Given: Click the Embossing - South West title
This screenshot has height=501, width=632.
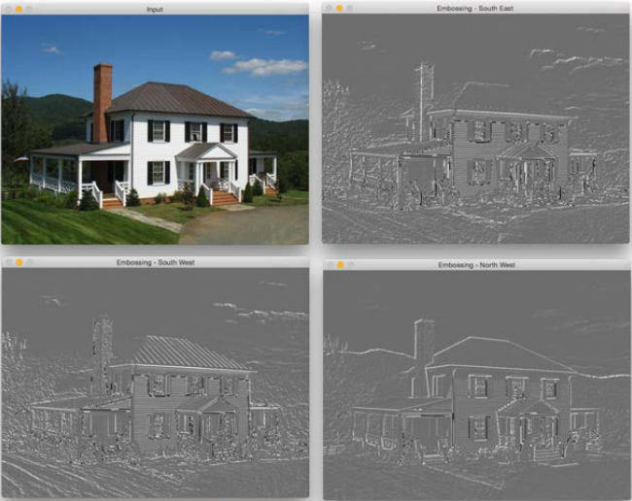Looking at the screenshot, I should coord(156,262).
